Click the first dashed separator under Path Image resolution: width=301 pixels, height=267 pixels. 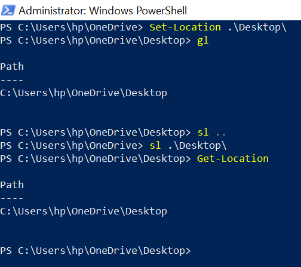pos(12,80)
